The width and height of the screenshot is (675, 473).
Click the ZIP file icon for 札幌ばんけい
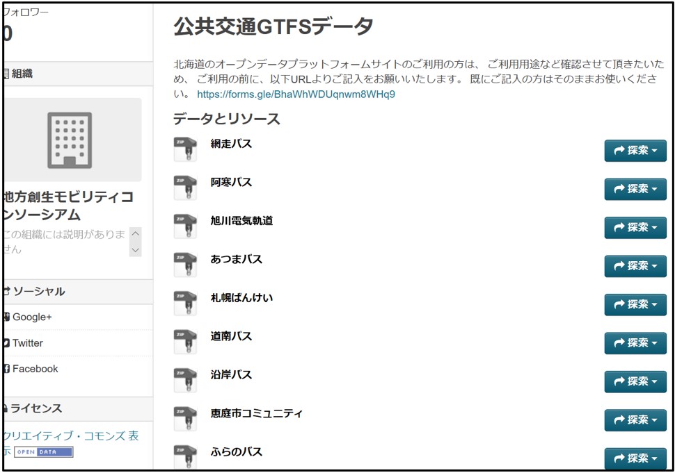pyautogui.click(x=185, y=303)
